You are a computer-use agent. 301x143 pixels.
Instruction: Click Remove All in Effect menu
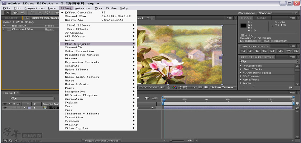point(97,20)
